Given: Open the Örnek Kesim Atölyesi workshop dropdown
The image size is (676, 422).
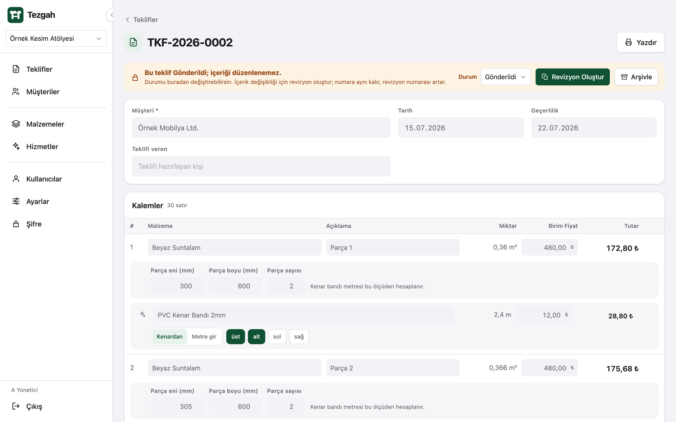Looking at the screenshot, I should point(56,38).
